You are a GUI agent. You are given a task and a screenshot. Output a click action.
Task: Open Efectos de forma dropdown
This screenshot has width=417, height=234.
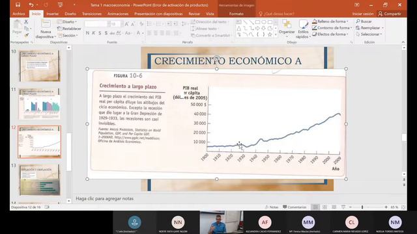[331, 34]
